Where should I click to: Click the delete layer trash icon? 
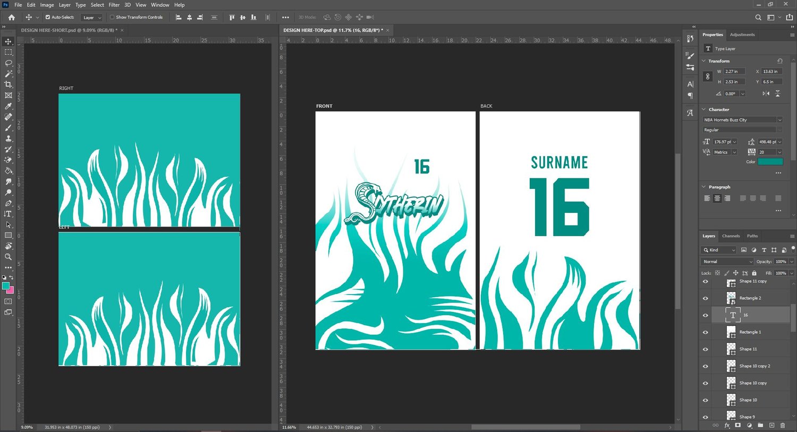(783, 426)
